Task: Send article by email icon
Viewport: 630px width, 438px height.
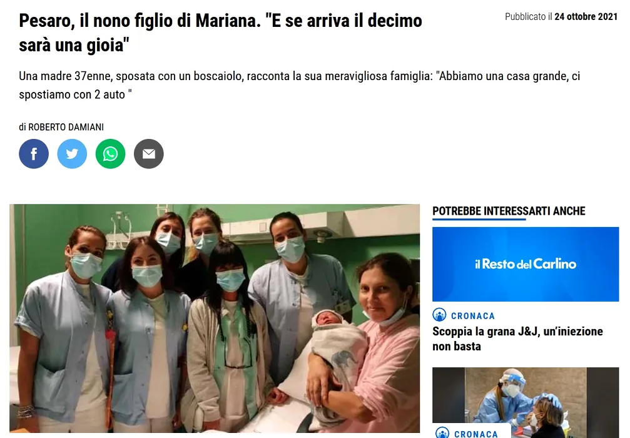Action: pos(149,154)
